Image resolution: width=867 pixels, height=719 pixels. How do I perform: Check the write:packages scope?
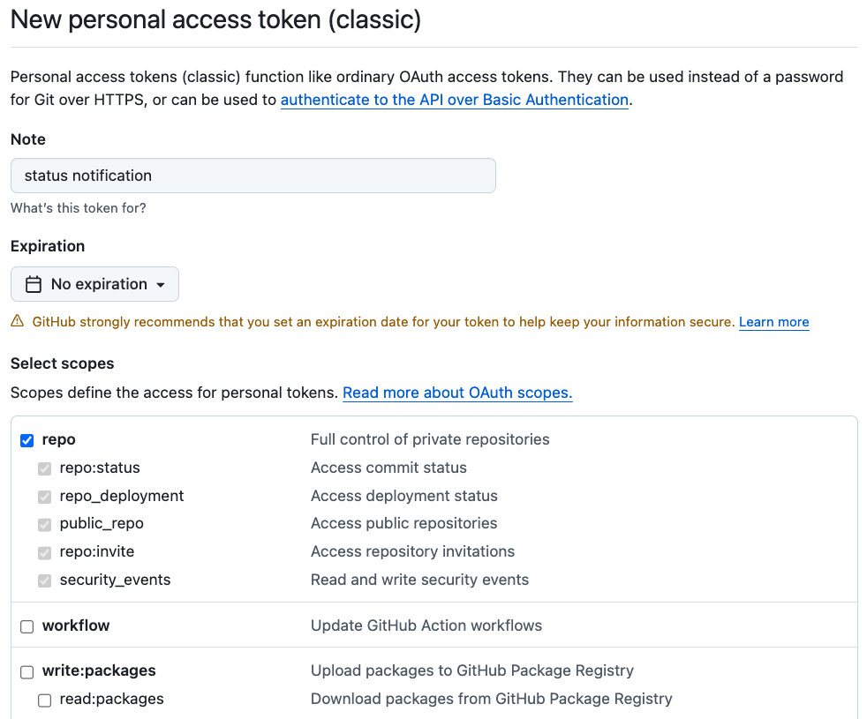tap(26, 671)
